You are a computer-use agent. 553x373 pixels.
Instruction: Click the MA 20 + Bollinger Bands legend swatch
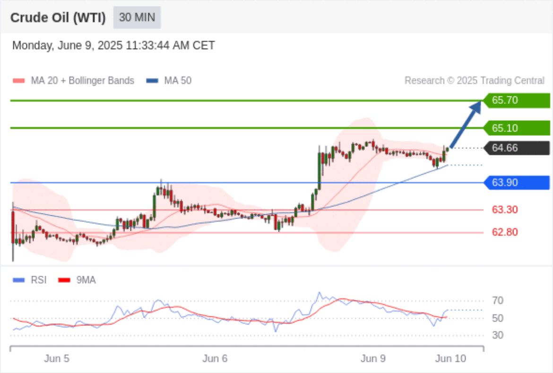pos(19,81)
